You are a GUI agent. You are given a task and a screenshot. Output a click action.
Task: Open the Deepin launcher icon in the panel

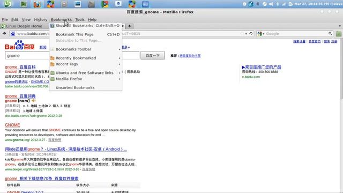(8, 4)
